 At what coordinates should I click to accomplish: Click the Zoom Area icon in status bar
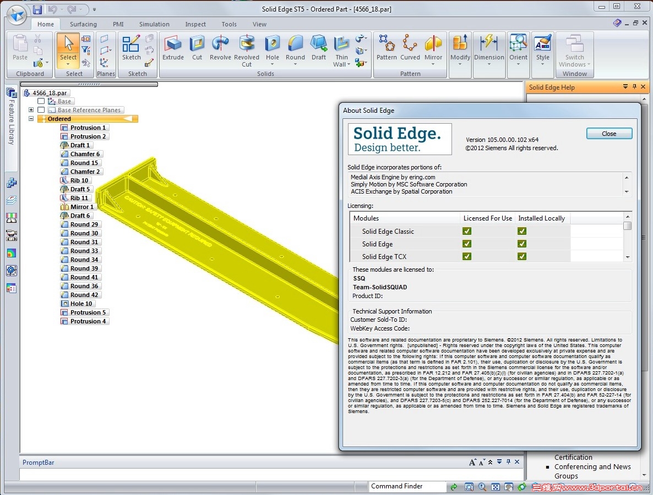pos(469,487)
